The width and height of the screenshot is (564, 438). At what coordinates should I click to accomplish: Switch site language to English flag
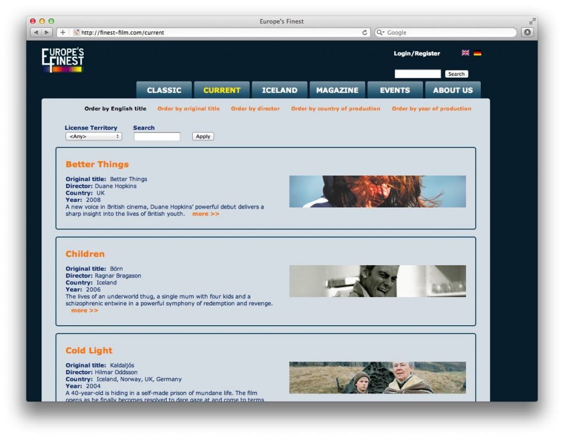tap(465, 53)
